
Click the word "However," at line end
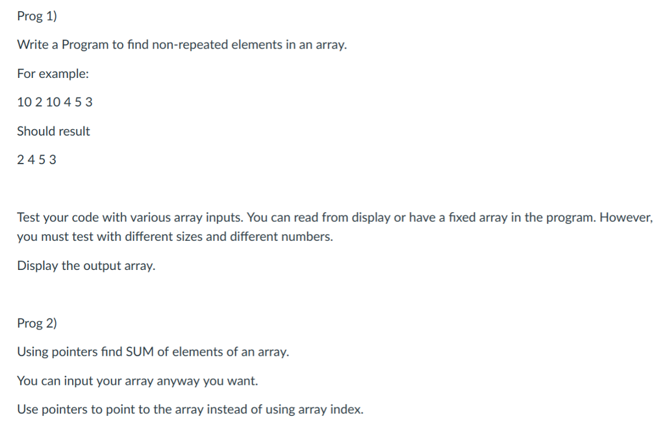coord(625,217)
